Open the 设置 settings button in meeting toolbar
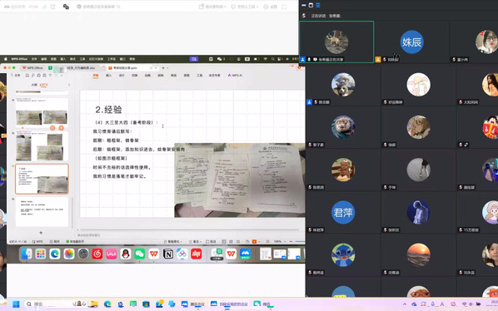This screenshot has width=498, height=311. (271, 7)
